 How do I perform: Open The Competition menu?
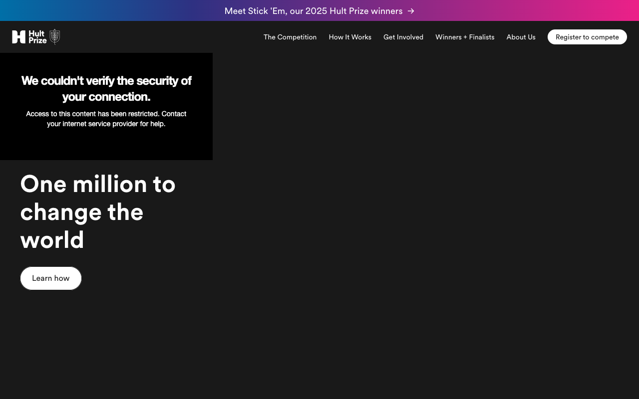[x=290, y=37]
